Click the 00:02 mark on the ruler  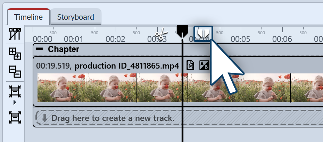pos(115,39)
